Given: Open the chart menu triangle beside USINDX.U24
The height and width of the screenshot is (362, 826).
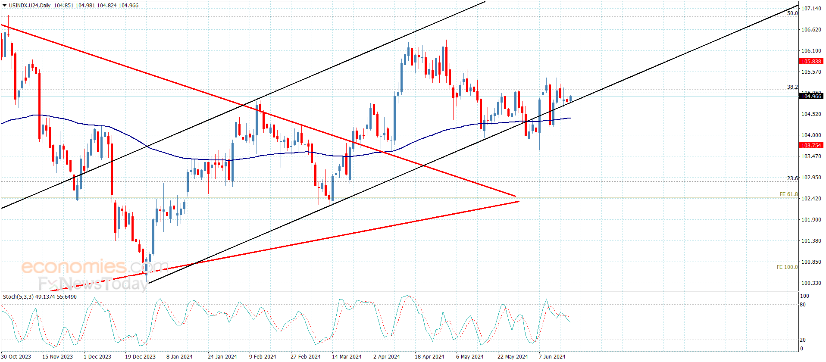Looking at the screenshot, I should click(5, 6).
